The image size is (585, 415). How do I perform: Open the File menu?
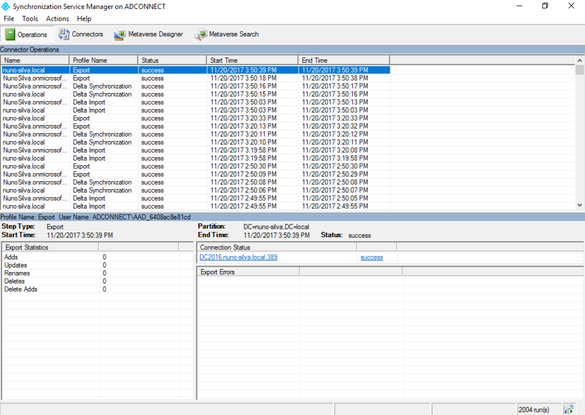coord(9,19)
